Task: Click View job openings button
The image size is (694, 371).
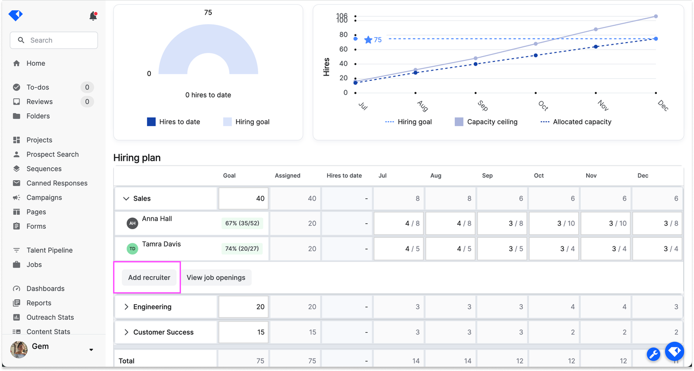Action: [x=216, y=278]
